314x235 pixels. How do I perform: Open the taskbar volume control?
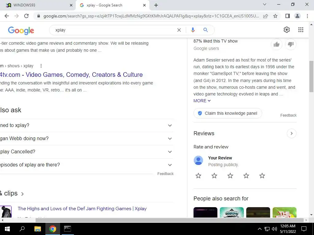tap(274, 229)
